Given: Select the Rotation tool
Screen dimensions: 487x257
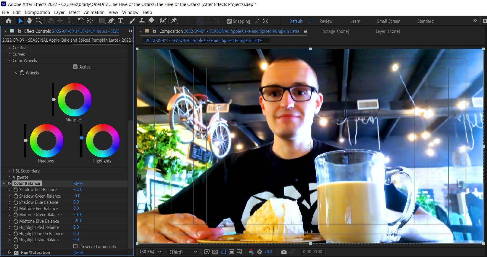Looking at the screenshot, I should pos(81,21).
